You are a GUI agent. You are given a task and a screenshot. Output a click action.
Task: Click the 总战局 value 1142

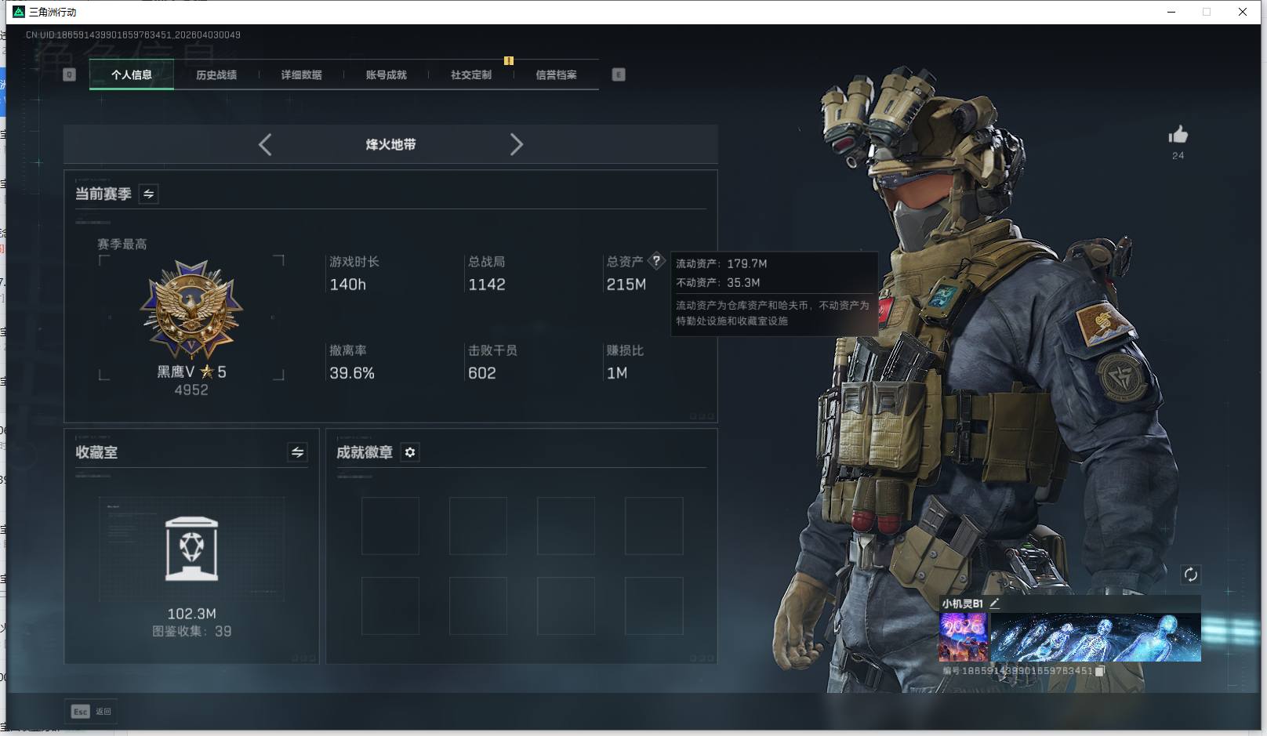pos(487,285)
